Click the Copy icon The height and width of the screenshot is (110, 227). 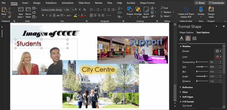click(9, 12)
